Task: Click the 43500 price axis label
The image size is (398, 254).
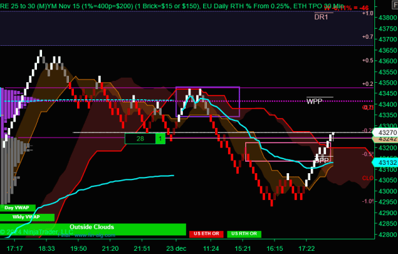Action: click(388, 83)
